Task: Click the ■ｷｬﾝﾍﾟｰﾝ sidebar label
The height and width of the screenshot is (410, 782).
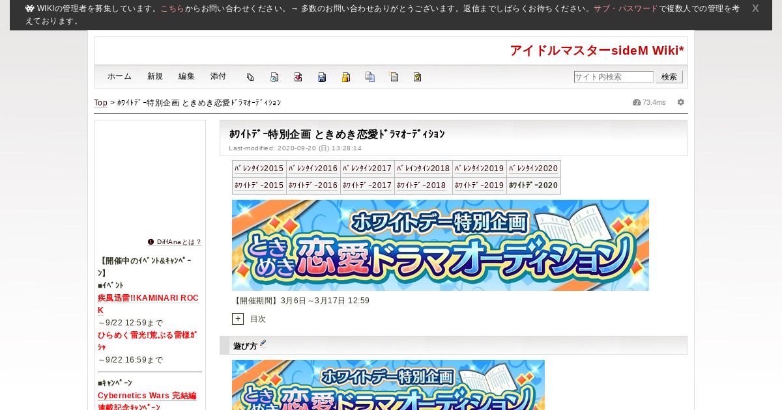Action: tap(115, 383)
